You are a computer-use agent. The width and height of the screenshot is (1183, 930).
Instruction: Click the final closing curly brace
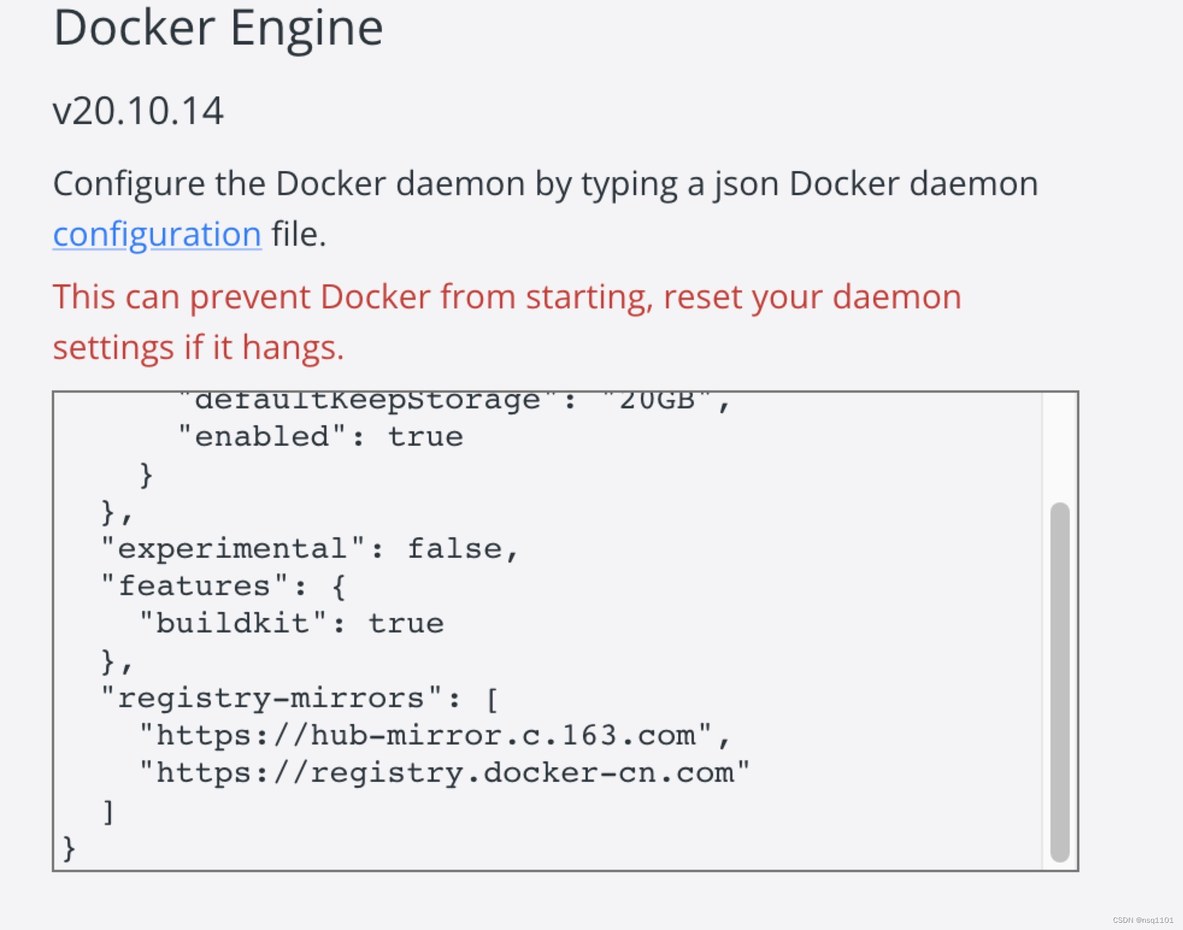[x=69, y=848]
